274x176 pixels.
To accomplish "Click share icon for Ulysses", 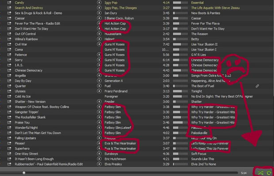I will coord(9,91).
